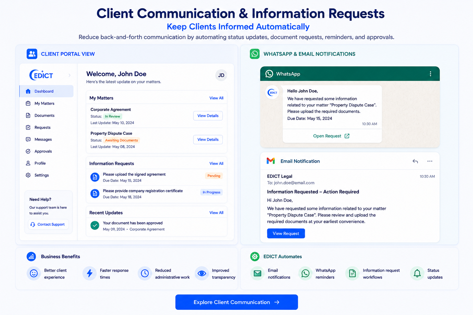Click the EDICT logo in the portal sidebar
The height and width of the screenshot is (315, 473).
click(41, 75)
